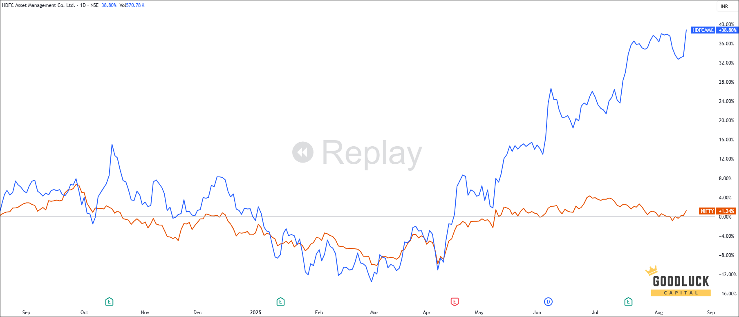739x317 pixels.
Task: Click the 0.00% level on the price scale
Action: click(x=725, y=217)
